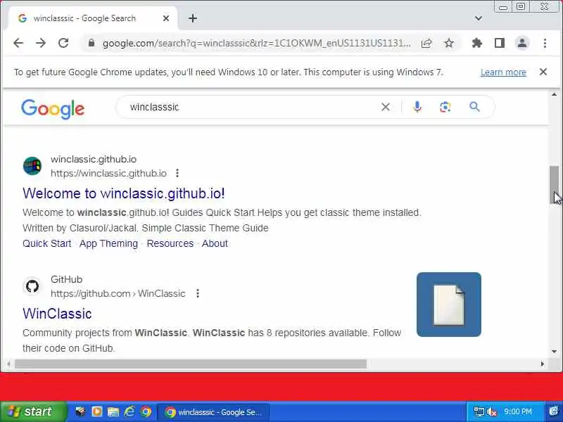Click the horizontal scrollbar thumb
The height and width of the screenshot is (422, 563).
pos(191,364)
